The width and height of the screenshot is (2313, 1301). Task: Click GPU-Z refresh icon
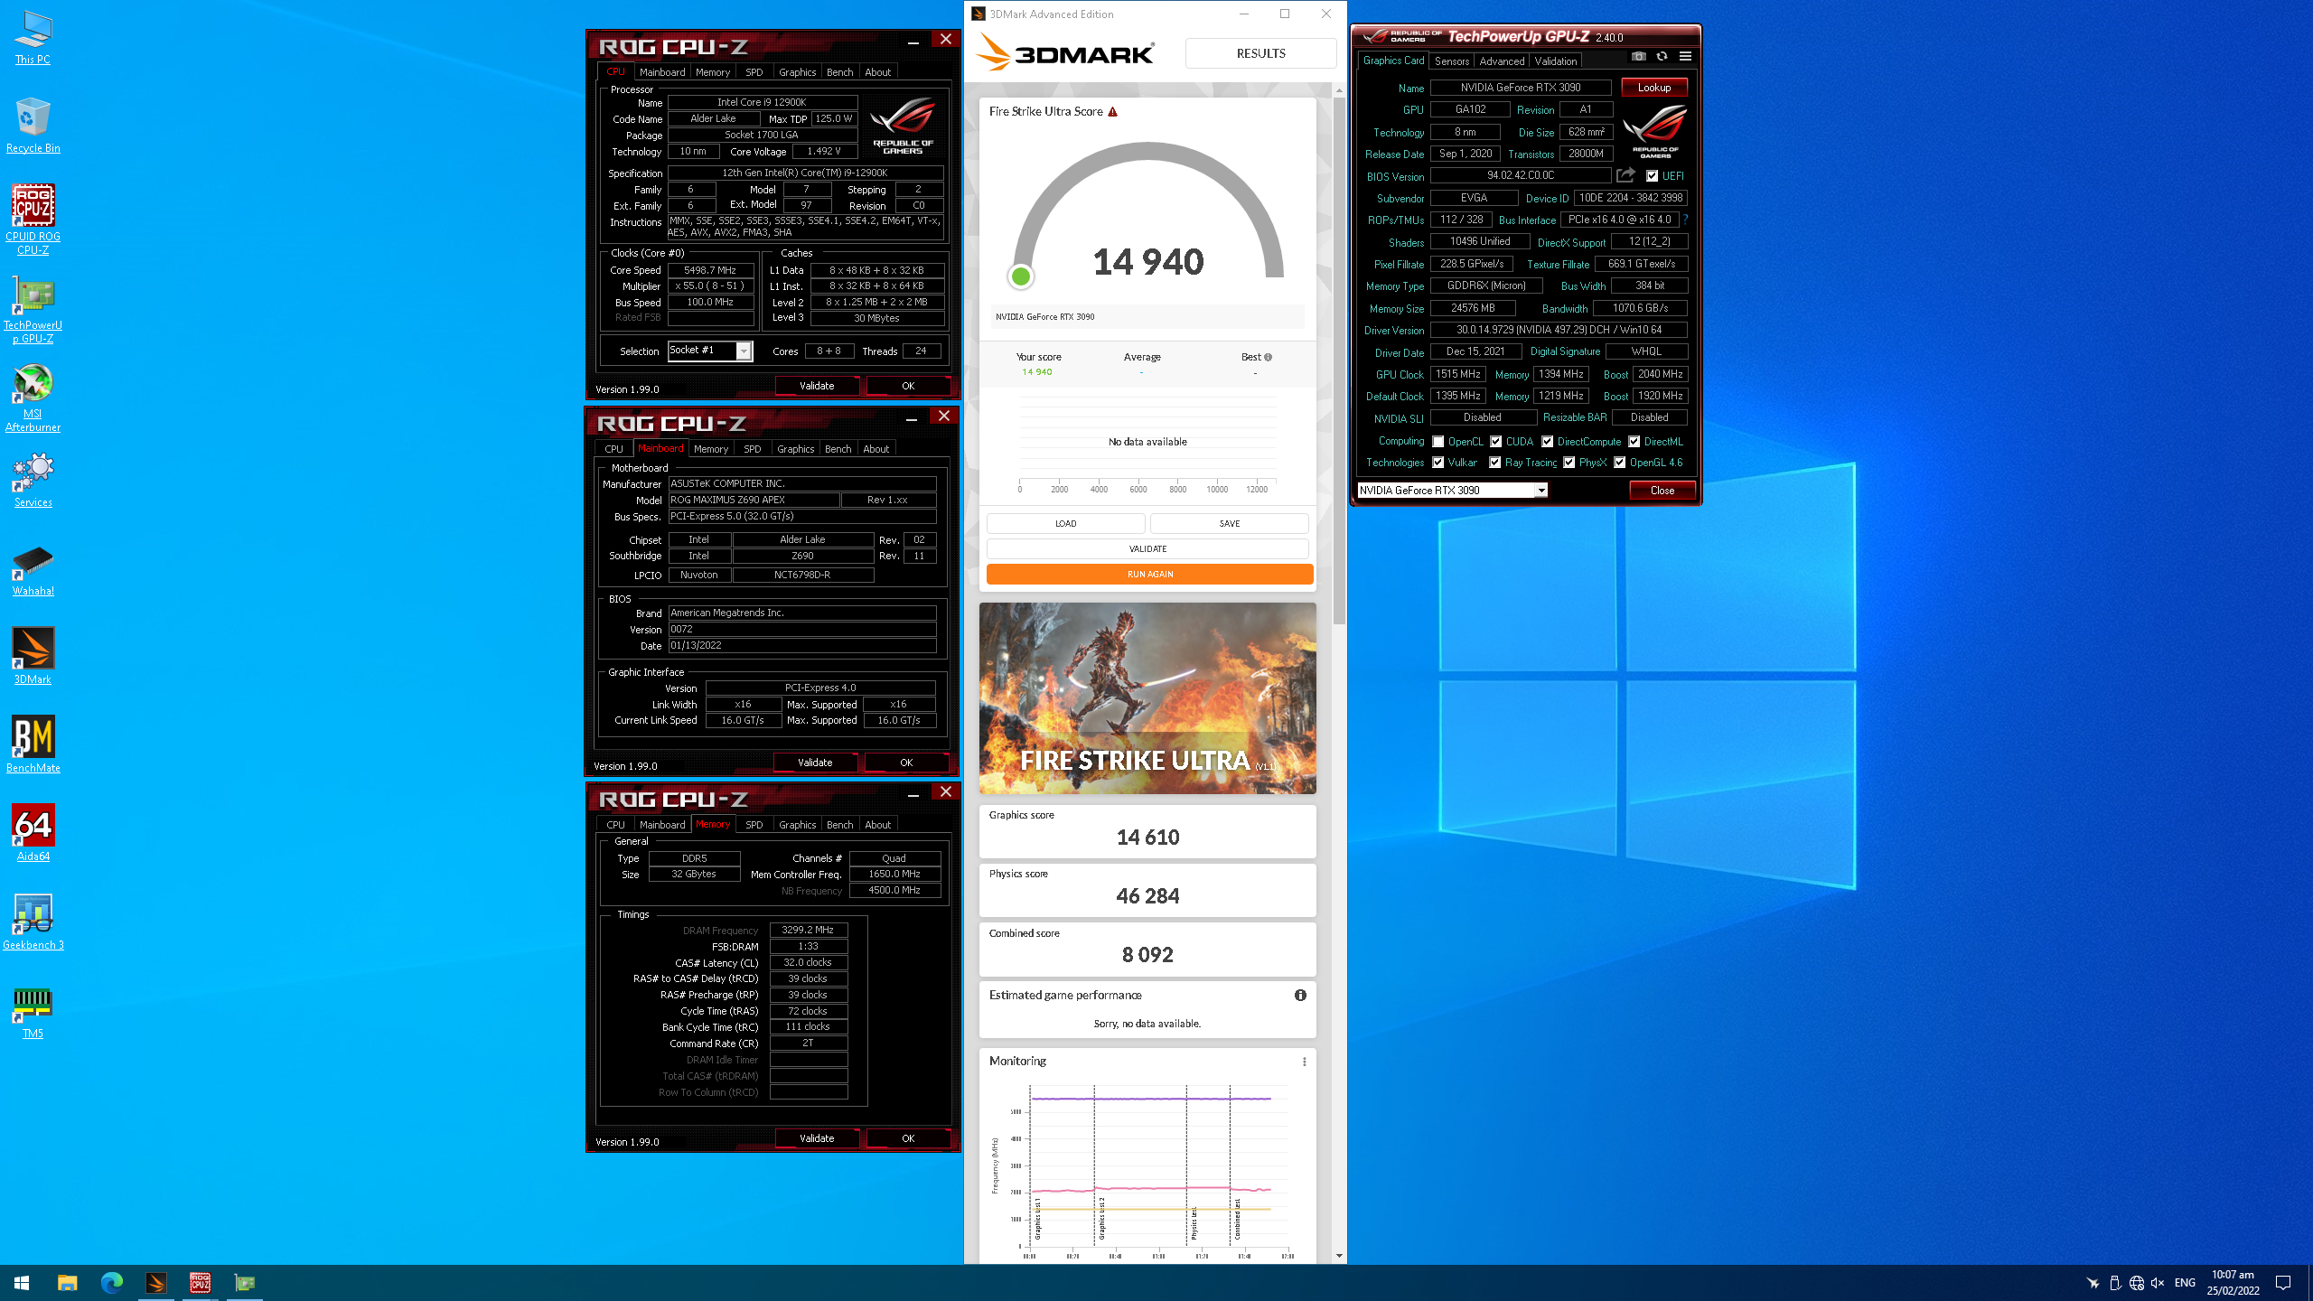click(x=1662, y=56)
